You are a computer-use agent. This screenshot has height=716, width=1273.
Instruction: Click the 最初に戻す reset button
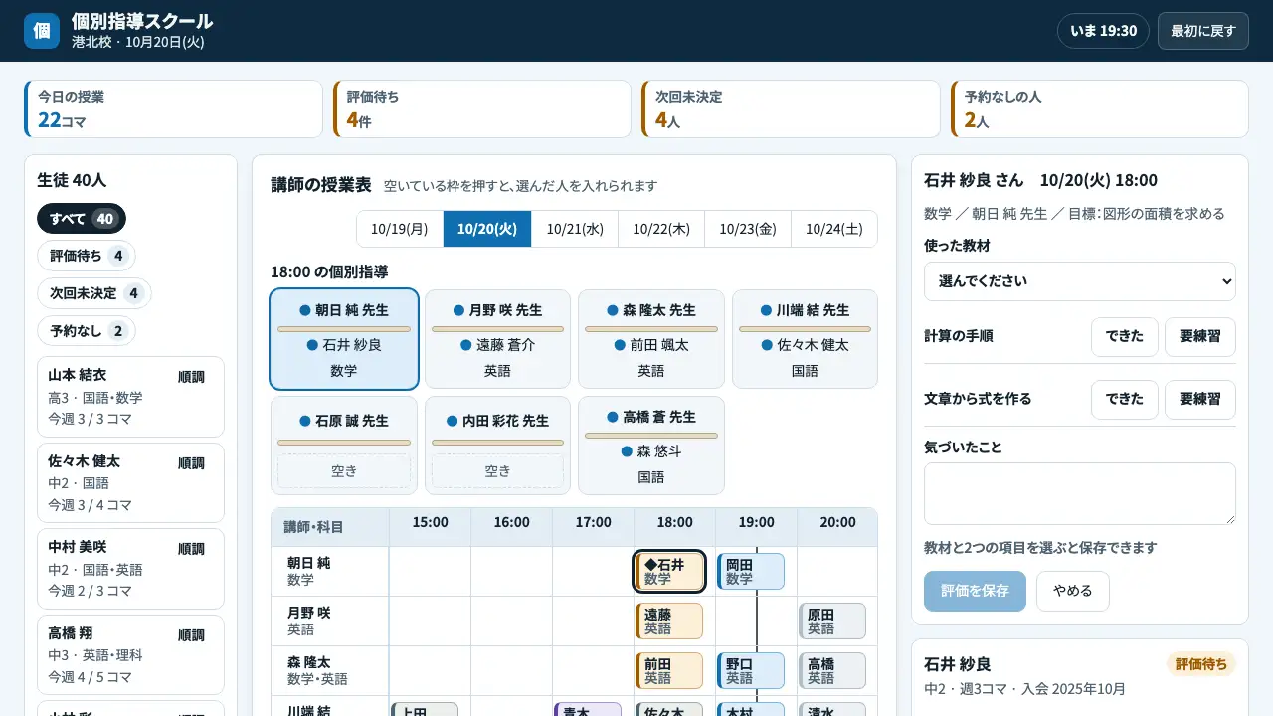1202,31
